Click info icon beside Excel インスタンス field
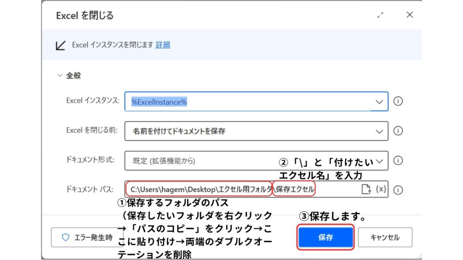This screenshot has height=260, width=463. tap(398, 101)
